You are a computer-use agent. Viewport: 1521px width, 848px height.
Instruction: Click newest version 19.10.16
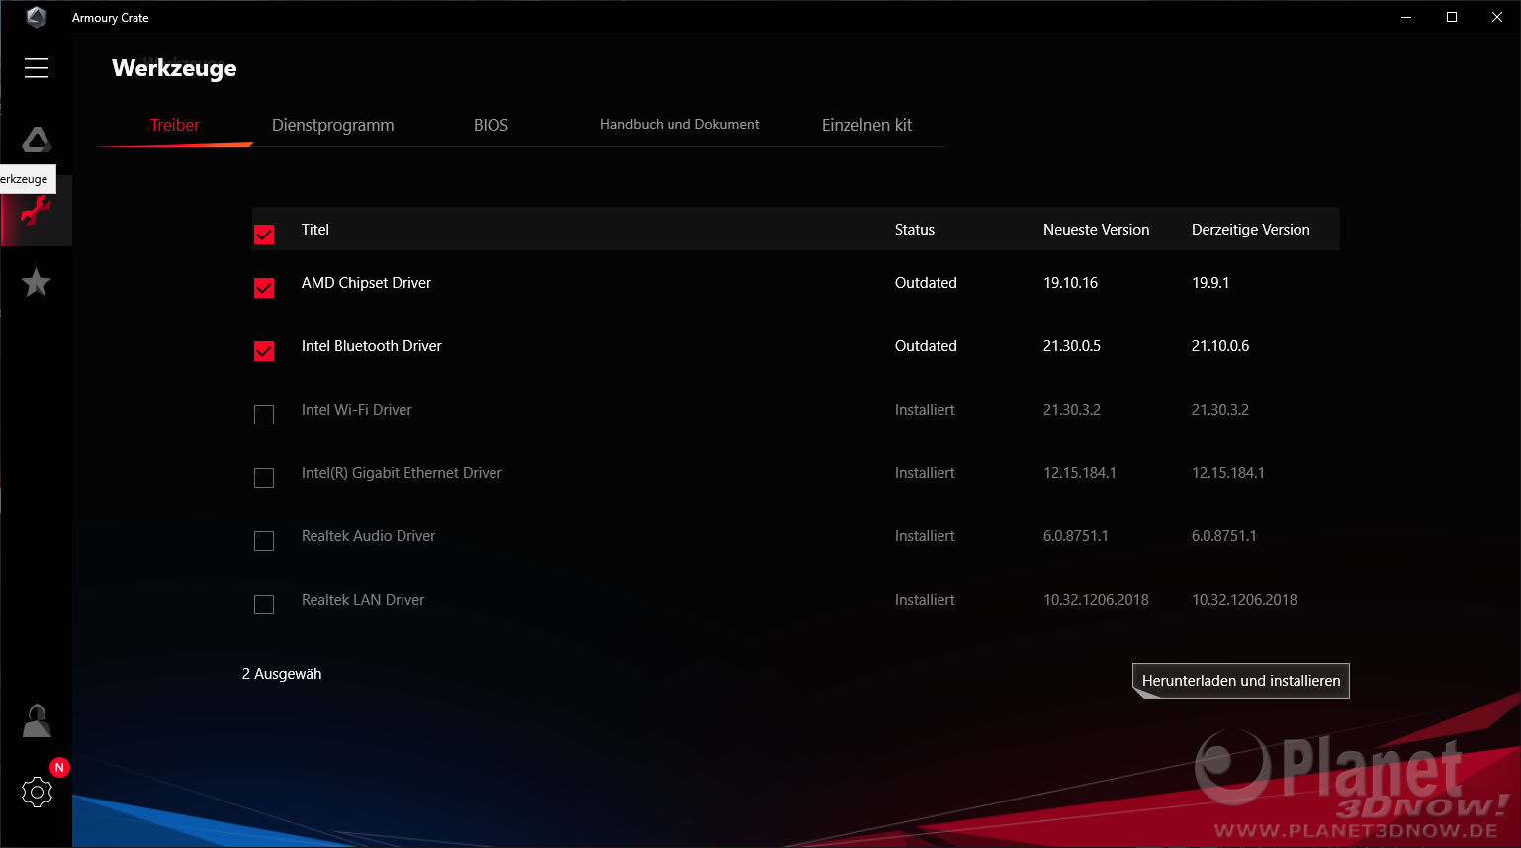tap(1071, 283)
